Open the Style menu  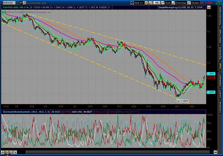[x=166, y=3]
